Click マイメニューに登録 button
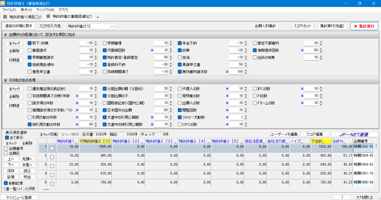 pos(19,197)
